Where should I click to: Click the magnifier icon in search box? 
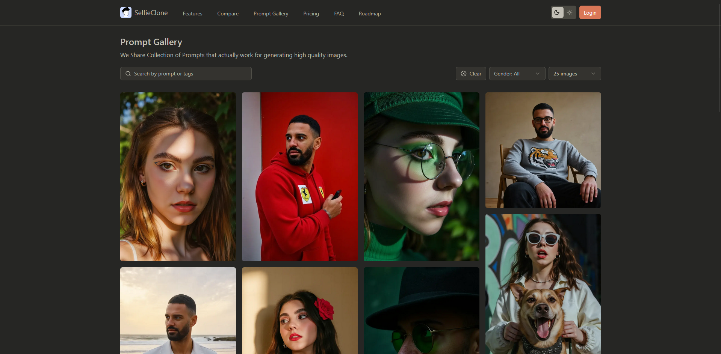128,74
